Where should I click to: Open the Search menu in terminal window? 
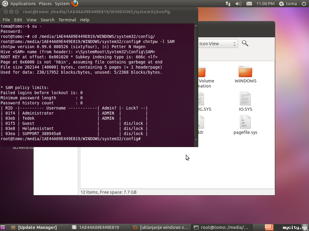(47, 20)
